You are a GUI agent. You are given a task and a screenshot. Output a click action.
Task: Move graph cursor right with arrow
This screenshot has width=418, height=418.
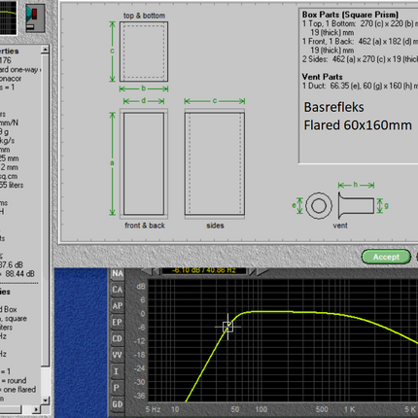pyautogui.click(x=262, y=271)
